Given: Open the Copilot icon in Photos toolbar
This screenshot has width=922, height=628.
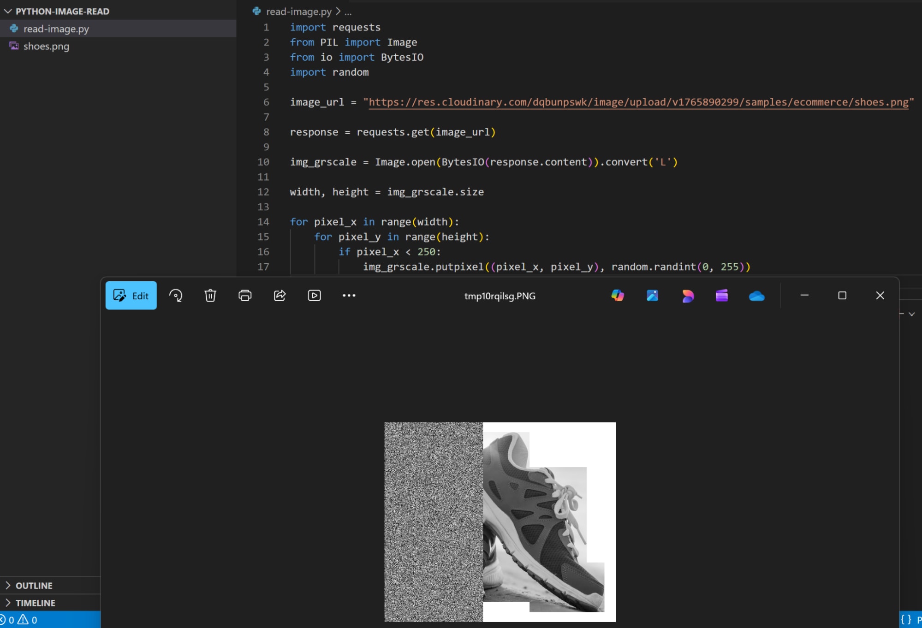Looking at the screenshot, I should point(618,296).
